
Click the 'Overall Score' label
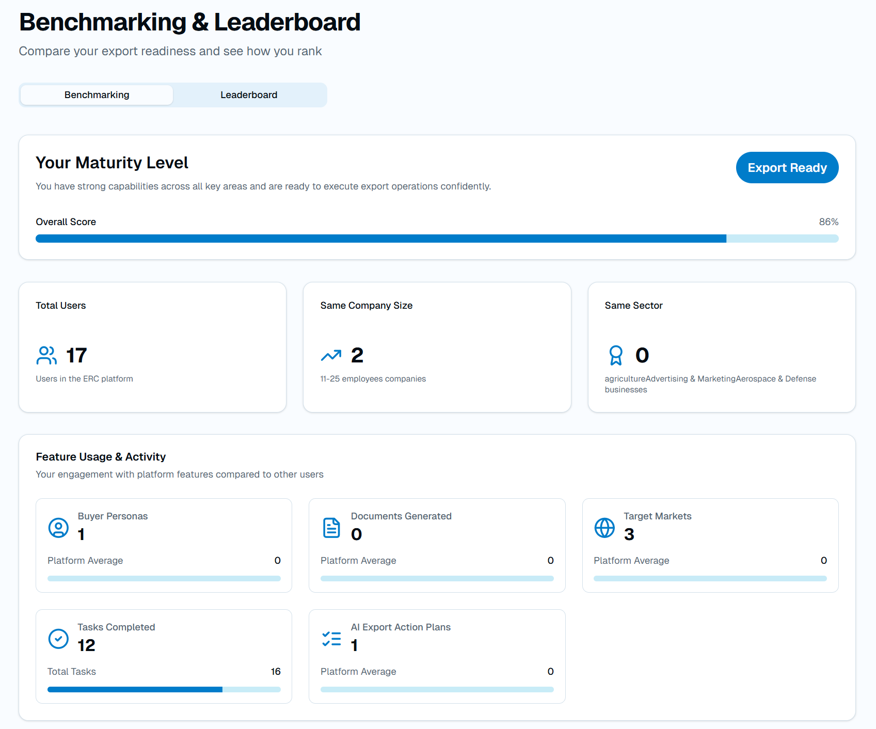(66, 222)
